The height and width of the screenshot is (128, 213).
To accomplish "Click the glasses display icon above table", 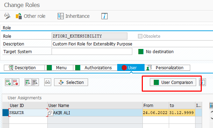I will (48, 82).
